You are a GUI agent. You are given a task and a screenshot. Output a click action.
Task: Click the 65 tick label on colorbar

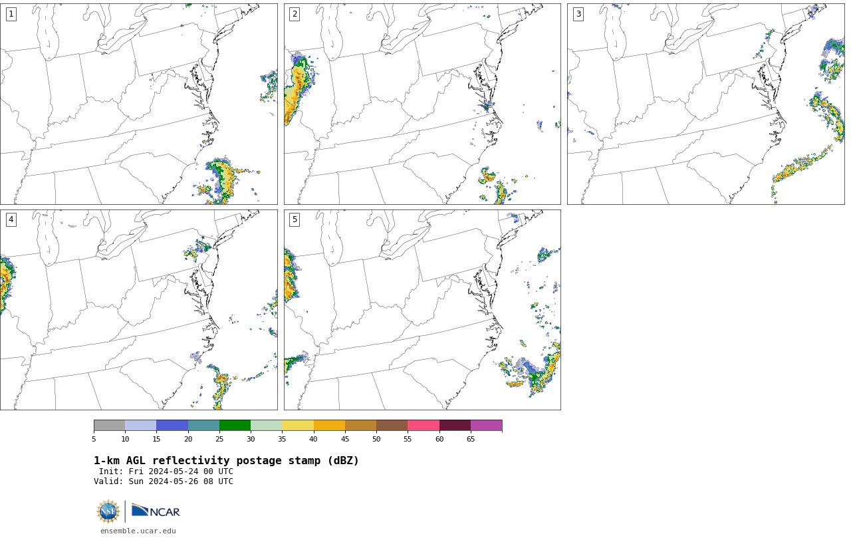click(471, 439)
